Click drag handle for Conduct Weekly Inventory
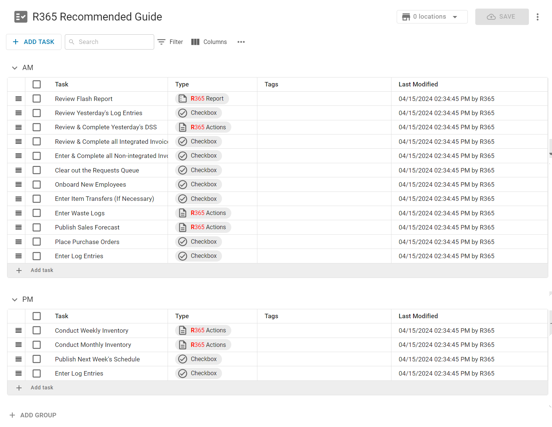Image resolution: width=552 pixels, height=427 pixels. (19, 330)
